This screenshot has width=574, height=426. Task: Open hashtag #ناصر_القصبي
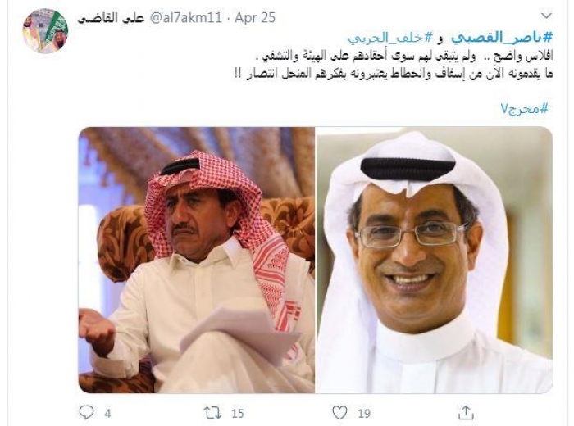tap(502, 38)
